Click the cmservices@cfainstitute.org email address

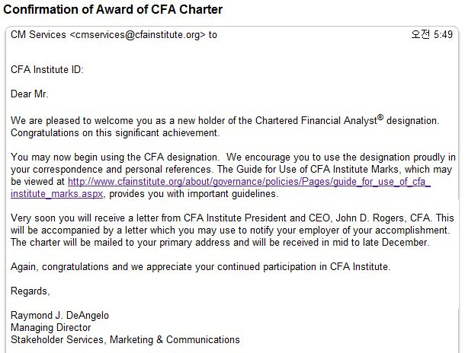(137, 35)
